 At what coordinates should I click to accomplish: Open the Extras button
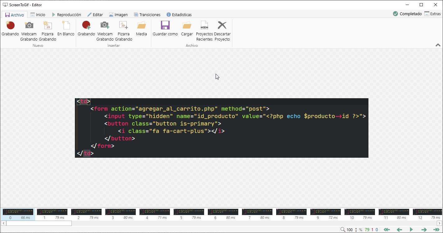pos(432,14)
